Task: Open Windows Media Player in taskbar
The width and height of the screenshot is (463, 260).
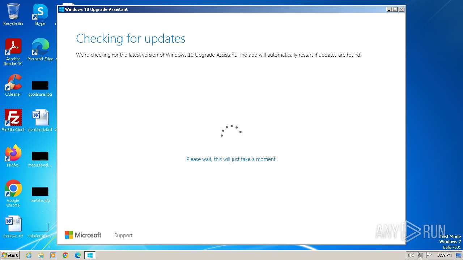Action: pyautogui.click(x=53, y=255)
